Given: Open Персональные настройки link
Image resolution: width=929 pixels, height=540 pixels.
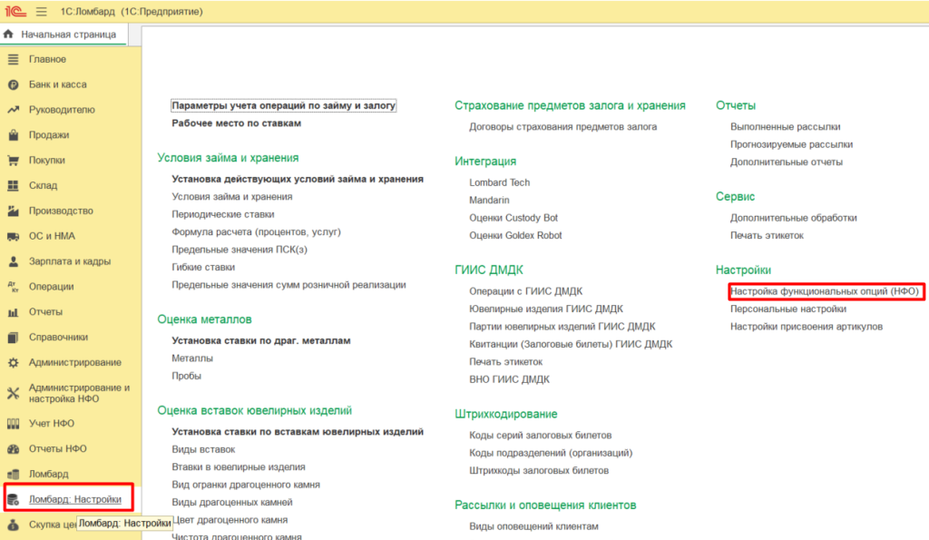Looking at the screenshot, I should (787, 309).
